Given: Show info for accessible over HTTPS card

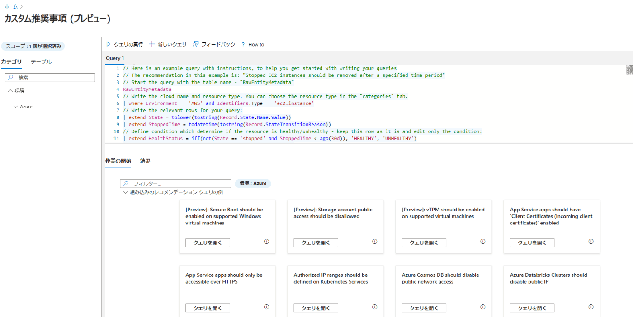Looking at the screenshot, I should pyautogui.click(x=266, y=307).
